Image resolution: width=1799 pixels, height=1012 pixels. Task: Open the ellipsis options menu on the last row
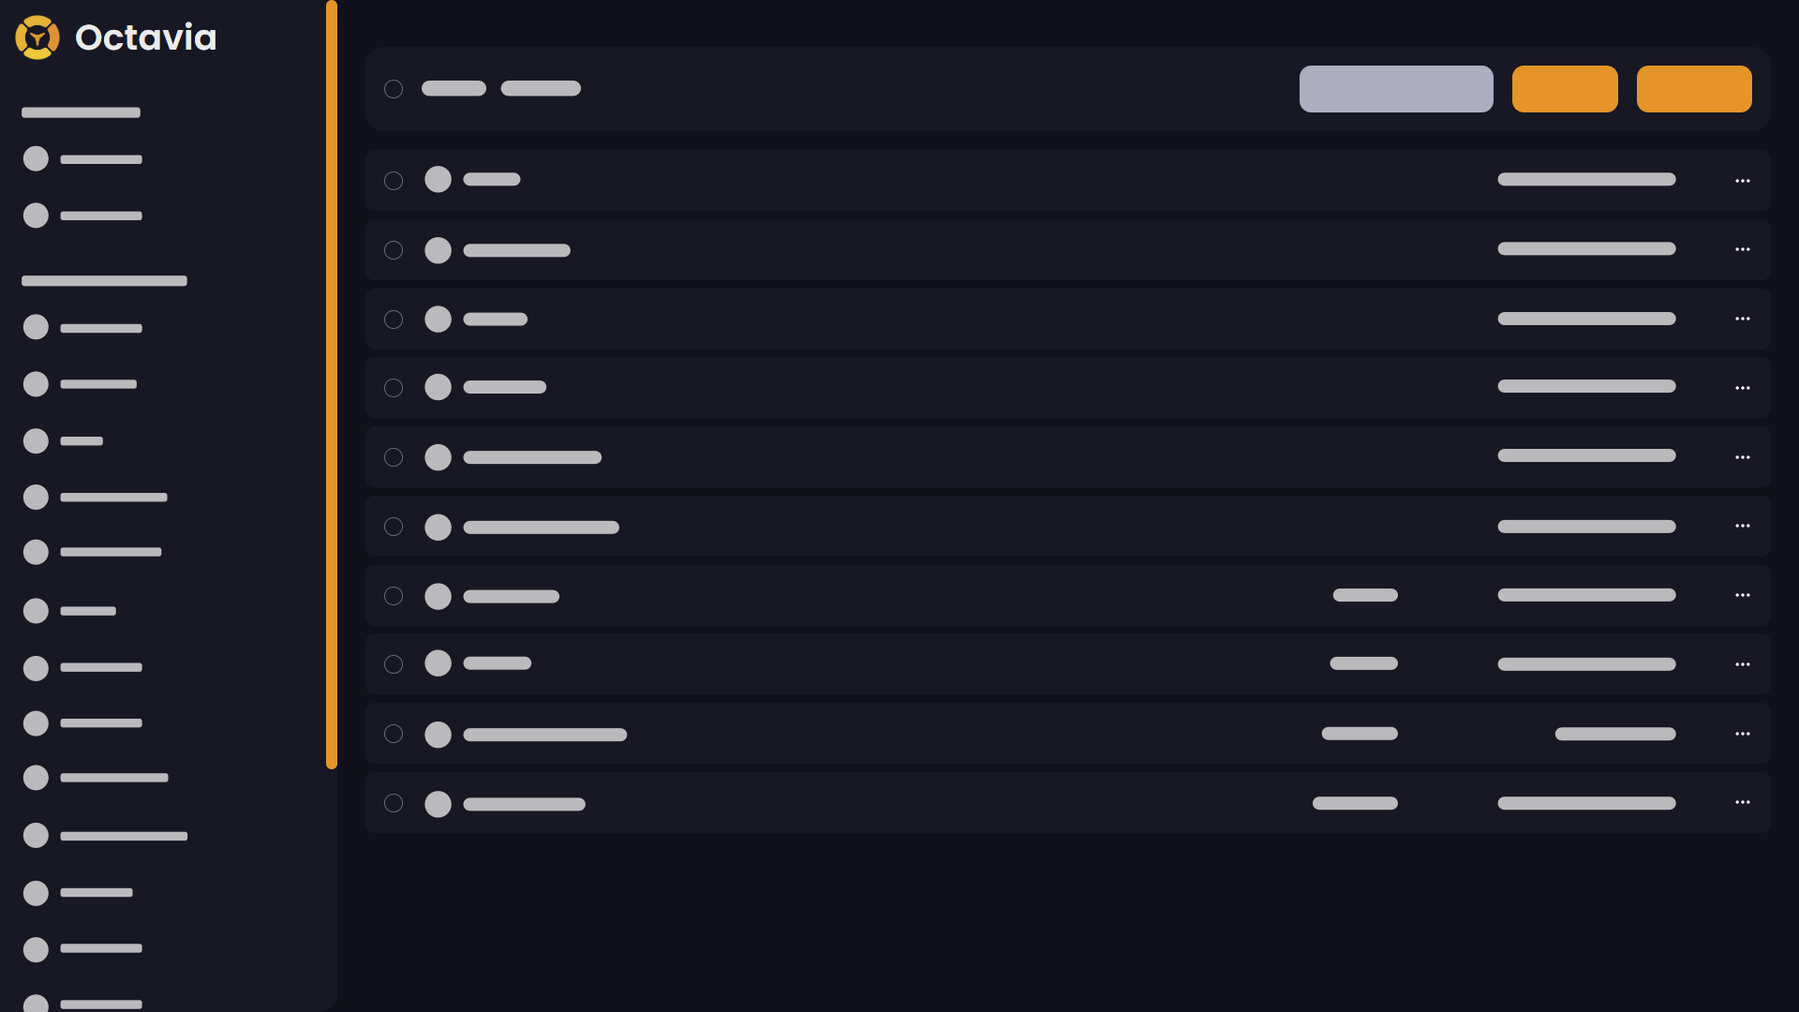pos(1744,802)
